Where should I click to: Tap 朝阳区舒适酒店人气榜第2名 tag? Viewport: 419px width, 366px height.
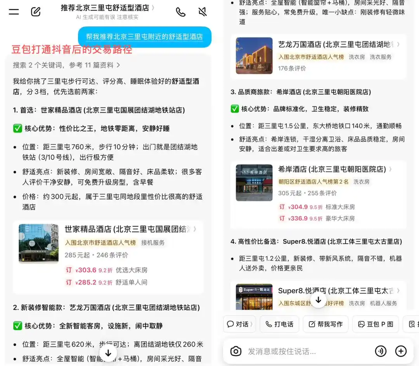click(313, 182)
